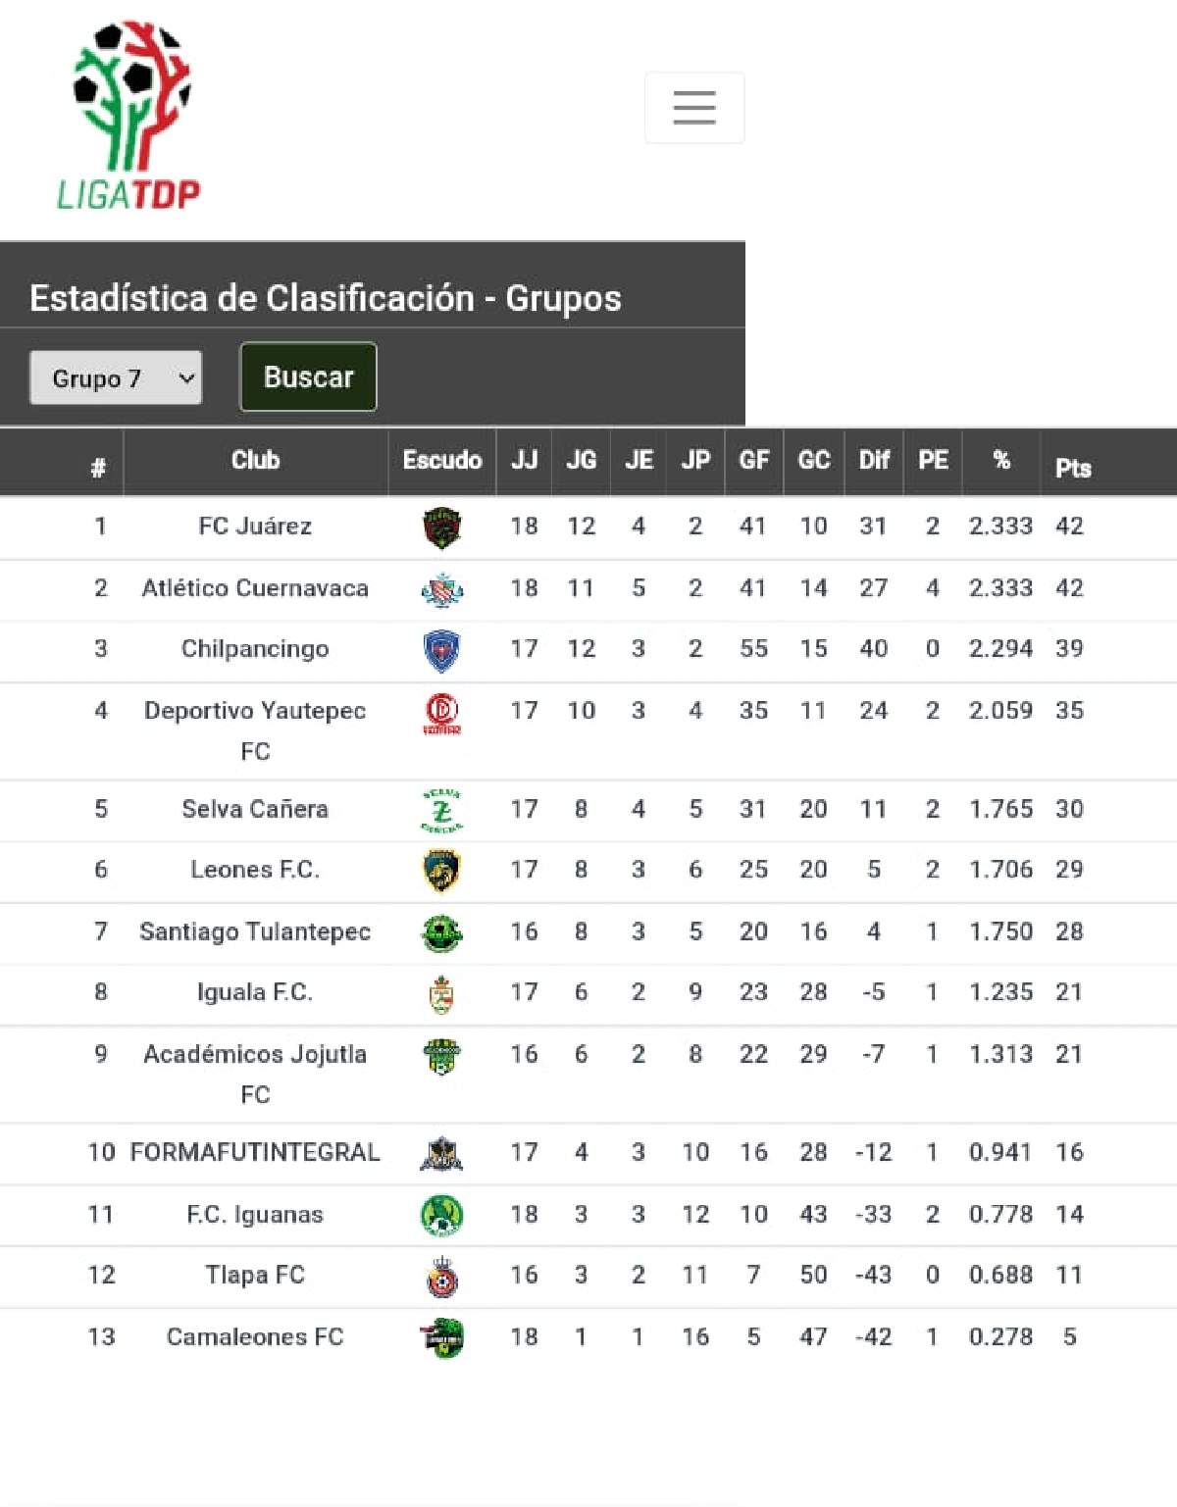
Task: Click the Chilpancingo shield crest
Action: click(442, 651)
